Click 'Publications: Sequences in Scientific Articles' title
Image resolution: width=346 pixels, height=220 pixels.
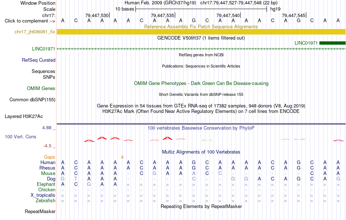pos(201,66)
